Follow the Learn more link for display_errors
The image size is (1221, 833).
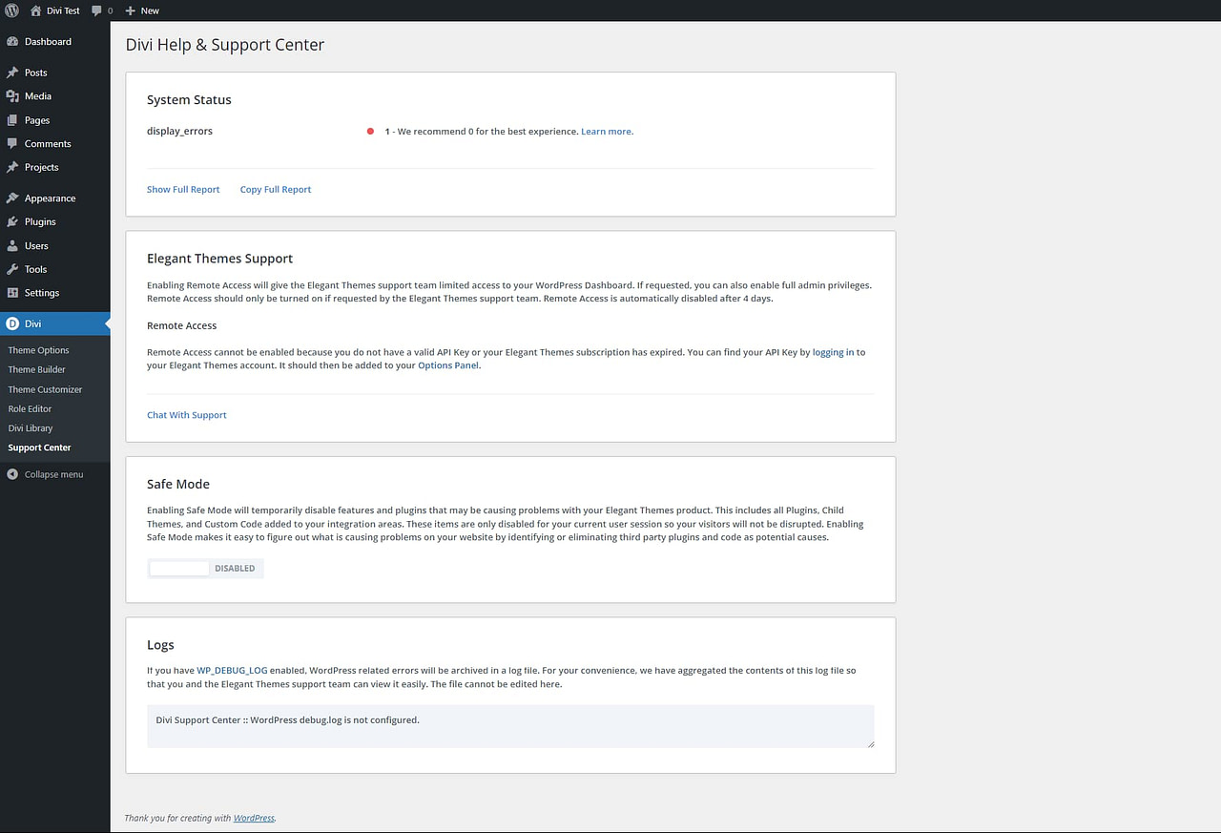pyautogui.click(x=607, y=132)
